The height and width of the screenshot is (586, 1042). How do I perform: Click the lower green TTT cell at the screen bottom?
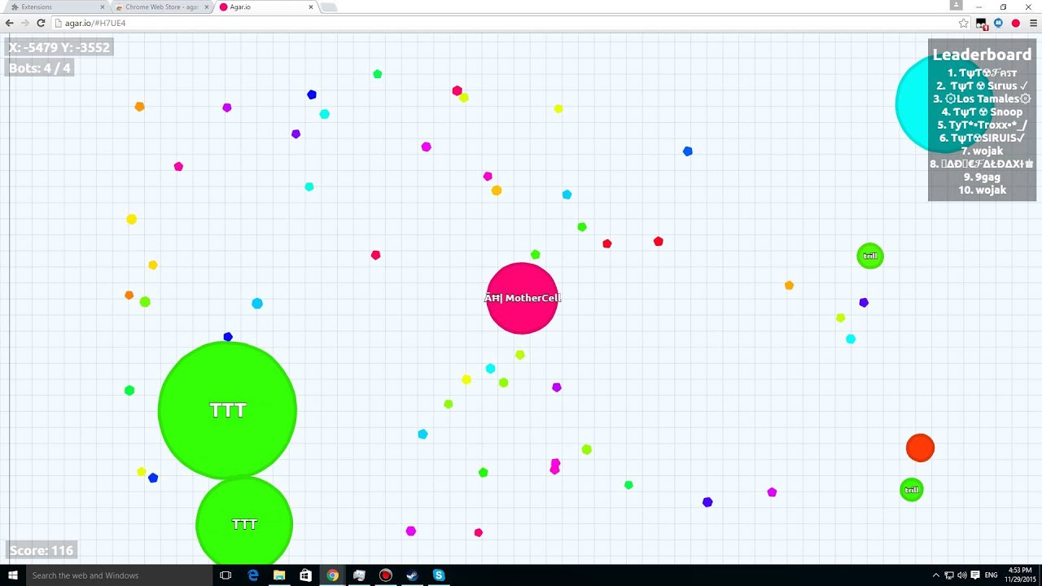244,521
